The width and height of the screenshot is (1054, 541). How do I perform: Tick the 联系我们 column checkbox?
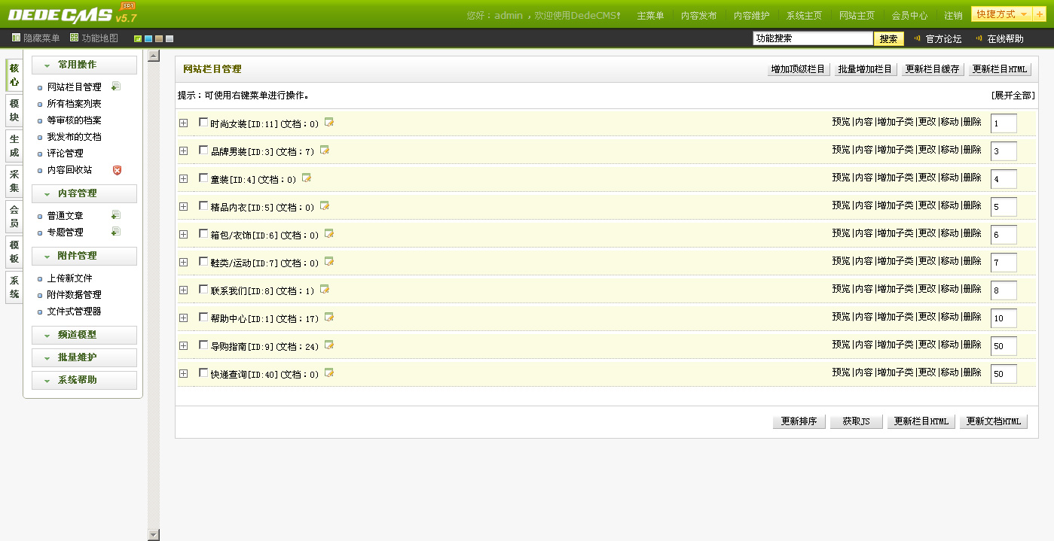[x=203, y=290]
